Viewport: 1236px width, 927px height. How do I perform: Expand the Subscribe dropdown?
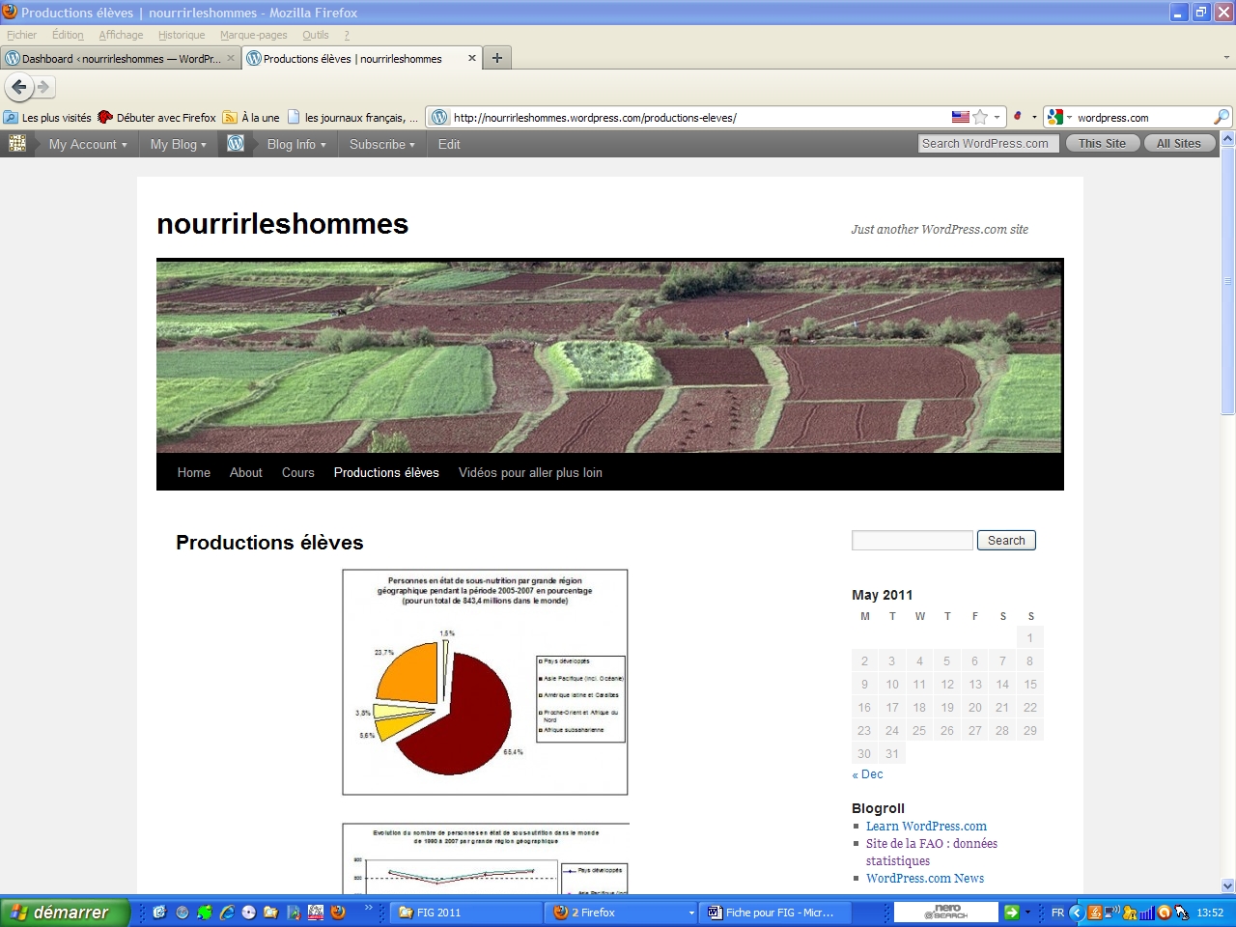point(381,144)
